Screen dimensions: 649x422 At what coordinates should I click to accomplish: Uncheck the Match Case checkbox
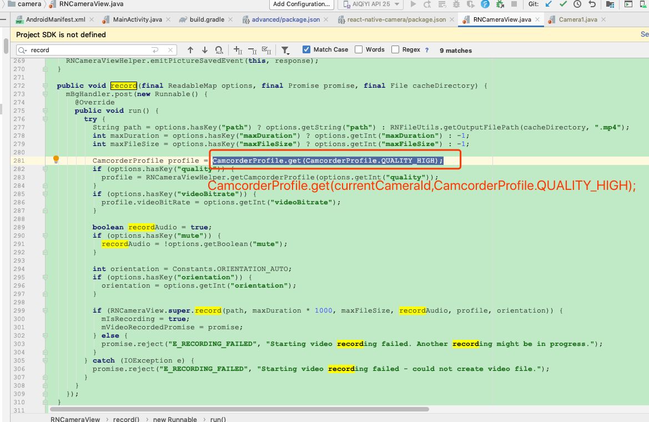point(306,49)
